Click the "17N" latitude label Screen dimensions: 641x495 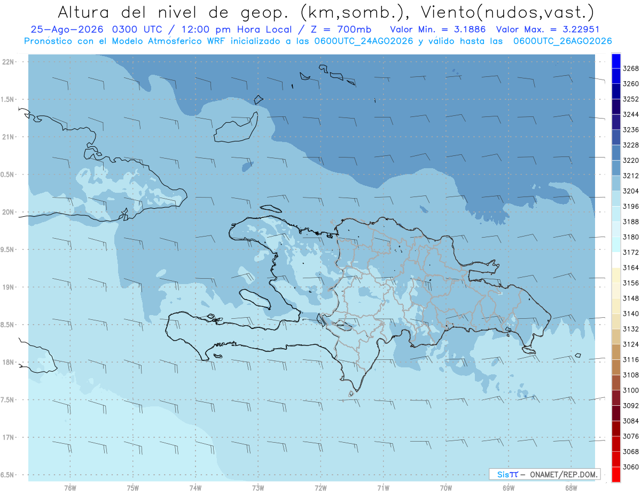click(x=8, y=437)
